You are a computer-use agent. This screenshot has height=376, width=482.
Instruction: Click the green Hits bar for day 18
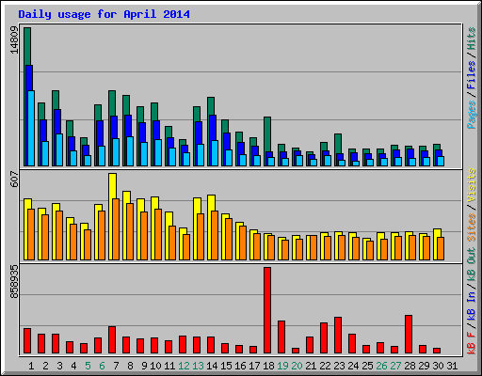pyautogui.click(x=267, y=134)
